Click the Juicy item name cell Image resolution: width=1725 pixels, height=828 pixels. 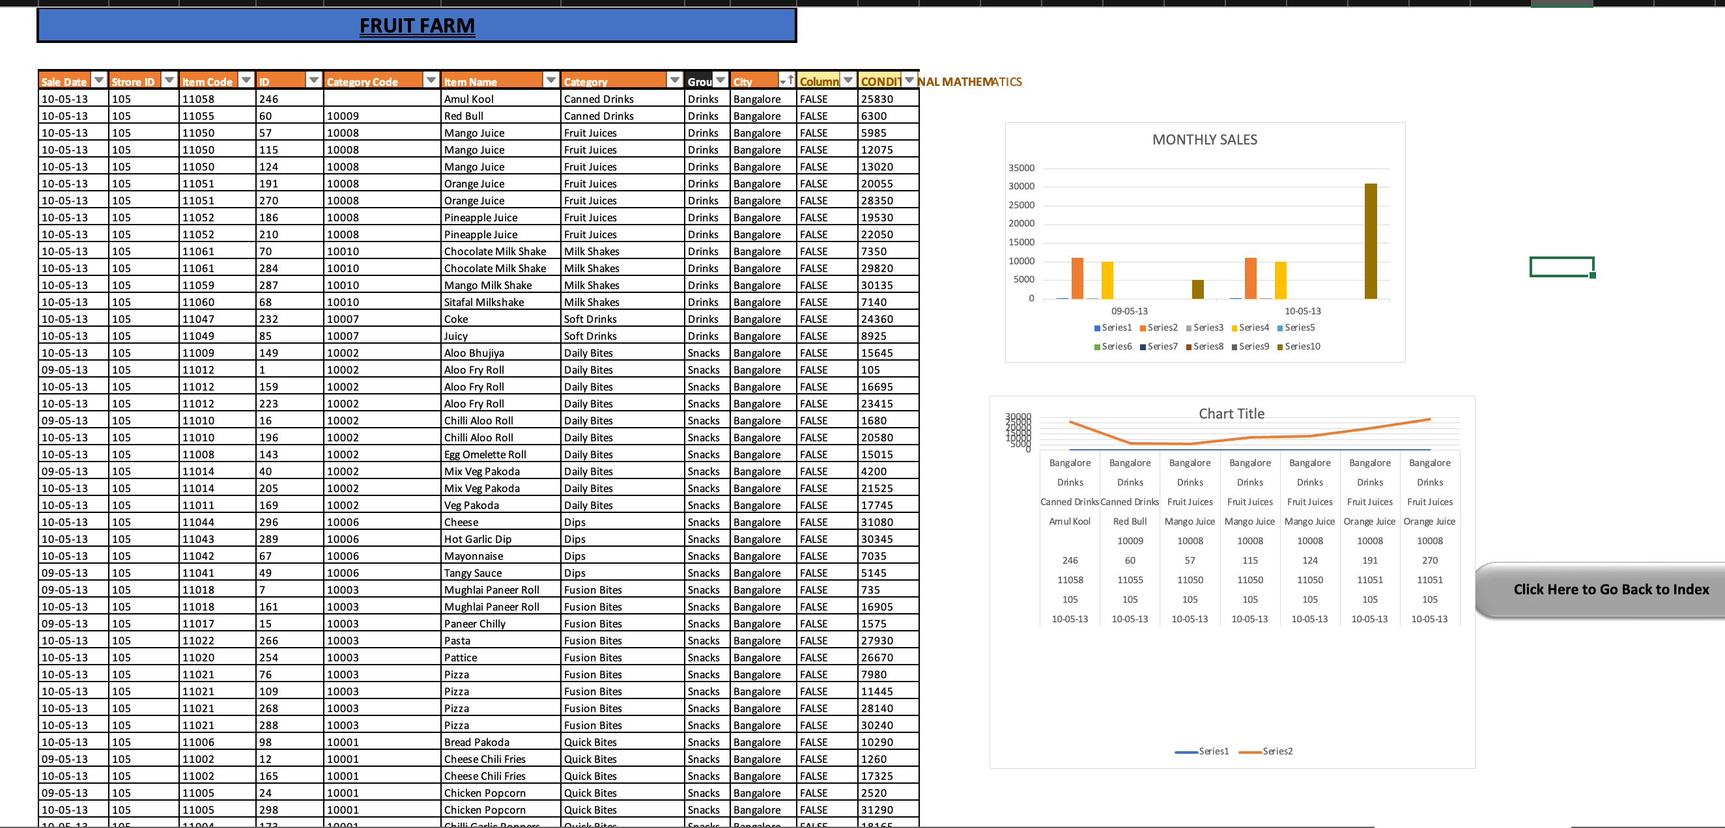(501, 336)
